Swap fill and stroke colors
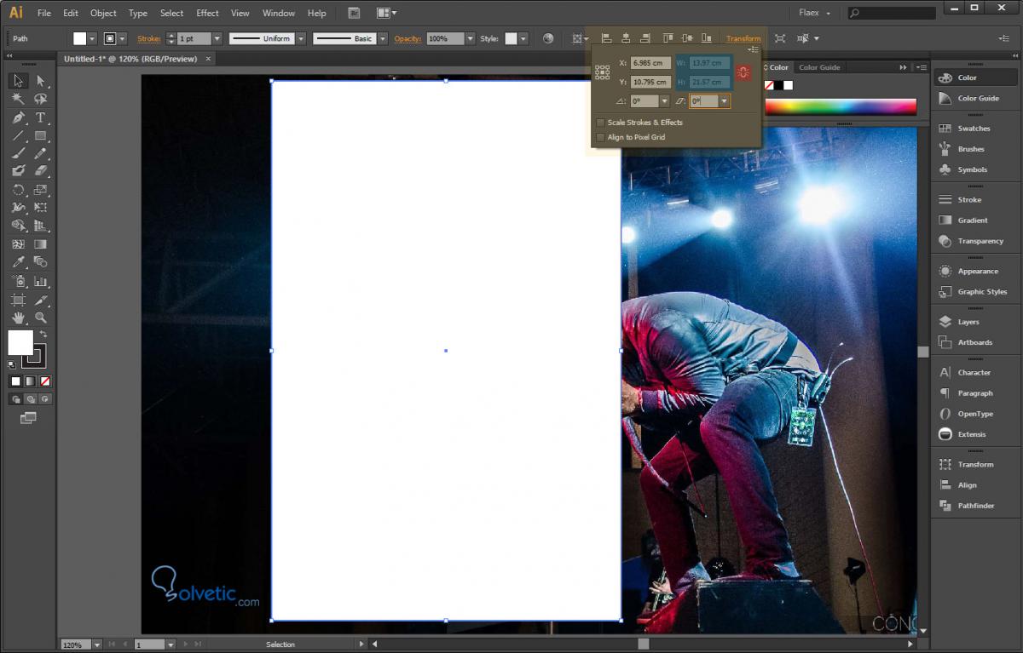This screenshot has height=653, width=1023. click(43, 334)
